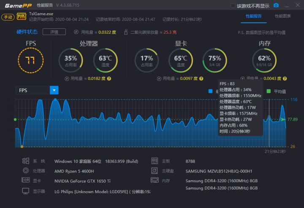
Task: Click the monitor display icon in specs
Action: tap(26, 191)
